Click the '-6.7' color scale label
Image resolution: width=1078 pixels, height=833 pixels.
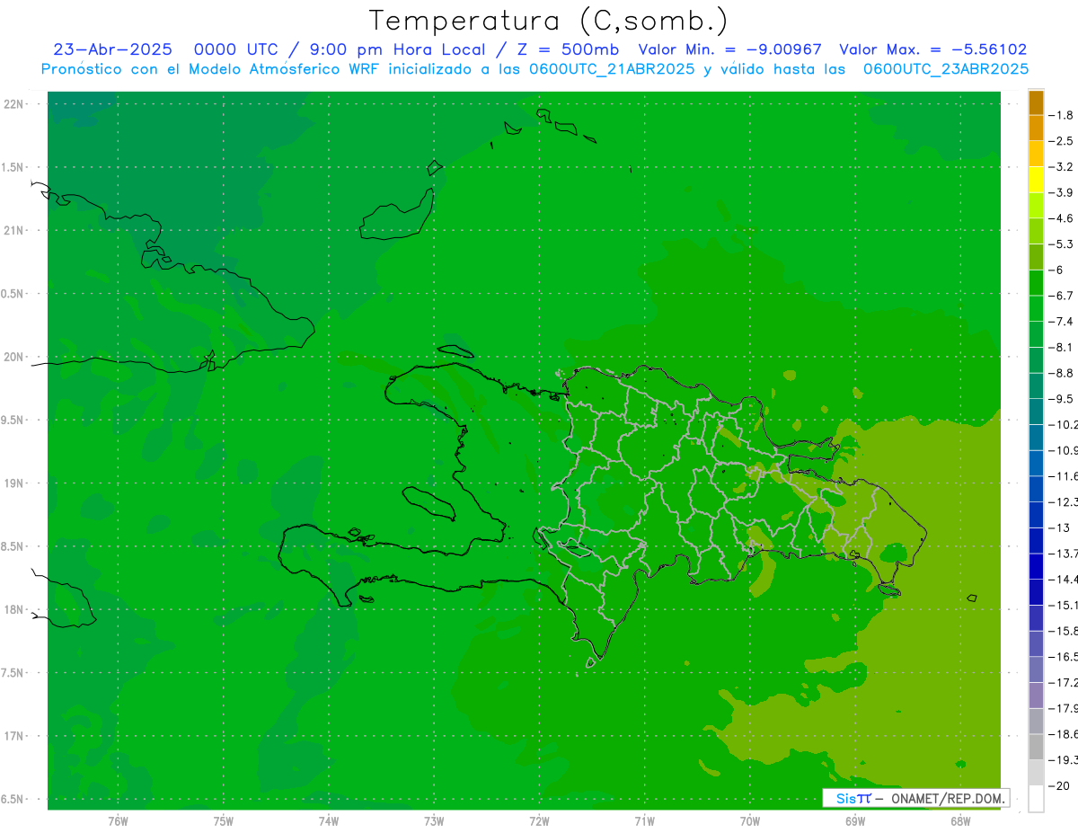point(1061,296)
